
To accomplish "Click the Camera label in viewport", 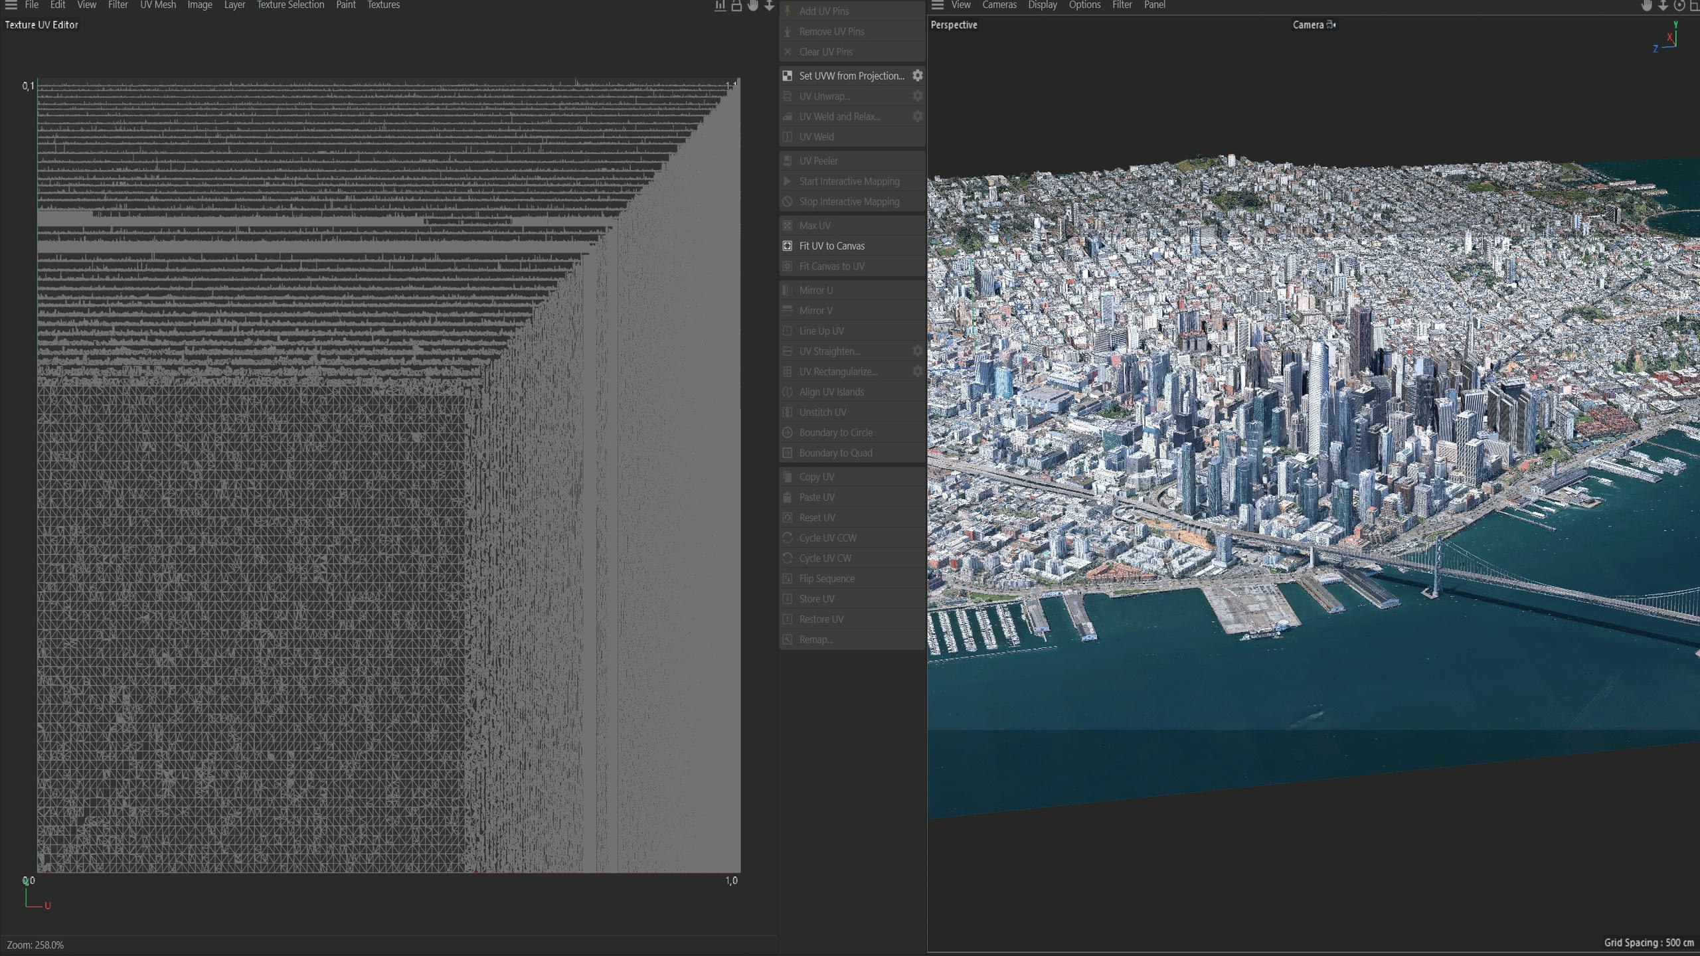I will 1308,25.
